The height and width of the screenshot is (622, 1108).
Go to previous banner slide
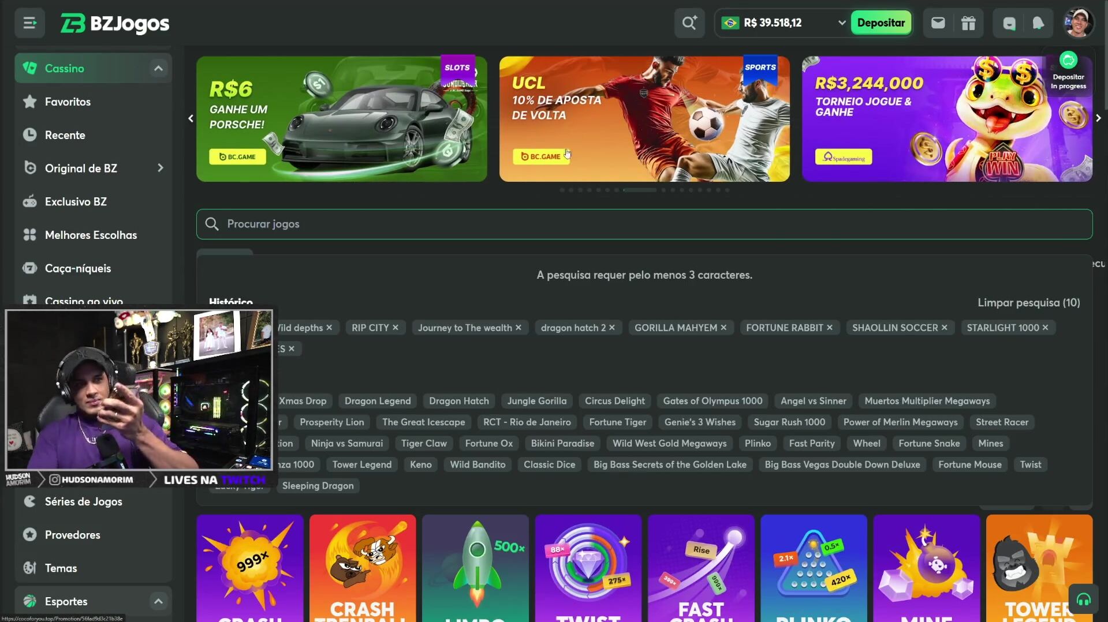191,118
